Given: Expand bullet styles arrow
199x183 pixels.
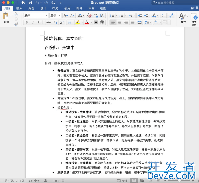Looking at the screenshot, I should pos(117,15).
